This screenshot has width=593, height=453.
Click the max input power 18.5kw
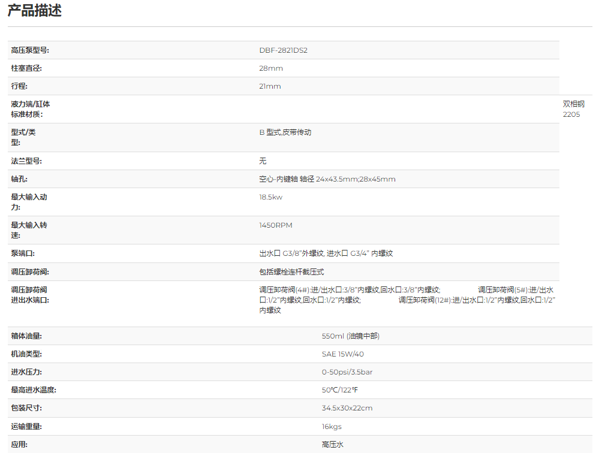click(270, 197)
